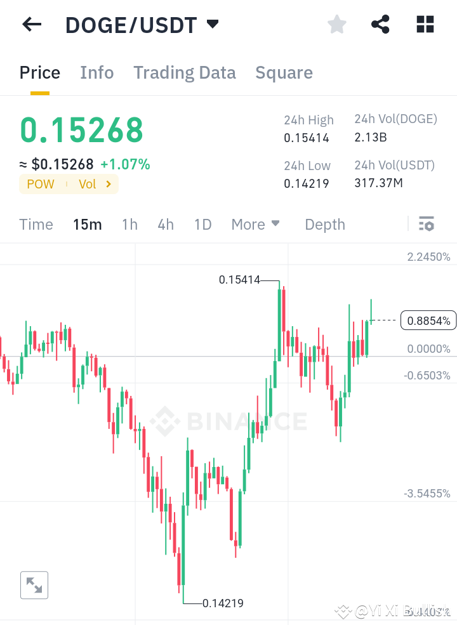Open the Square tab
This screenshot has height=625, width=457.
[x=284, y=72]
